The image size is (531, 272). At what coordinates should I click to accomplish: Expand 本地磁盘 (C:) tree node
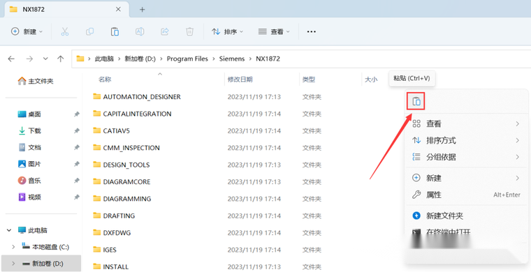pyautogui.click(x=13, y=247)
